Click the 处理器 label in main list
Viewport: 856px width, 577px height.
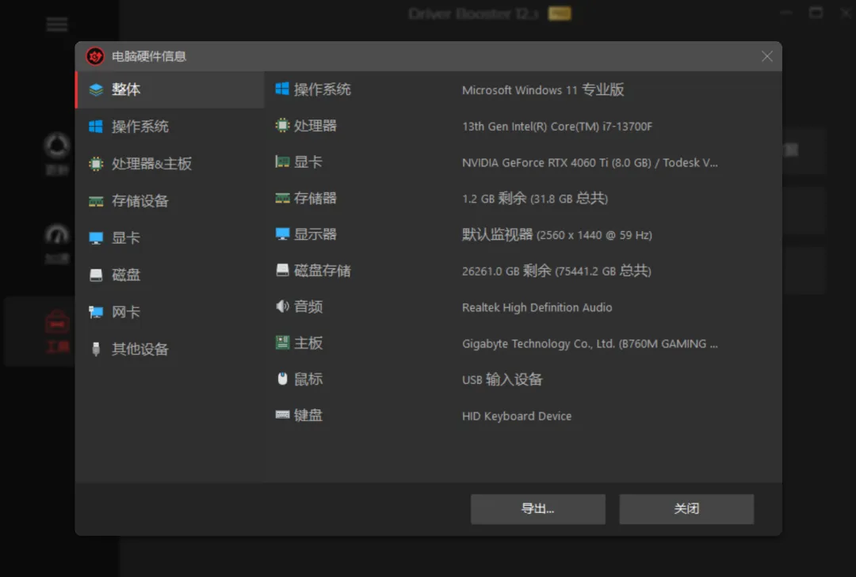(x=315, y=125)
